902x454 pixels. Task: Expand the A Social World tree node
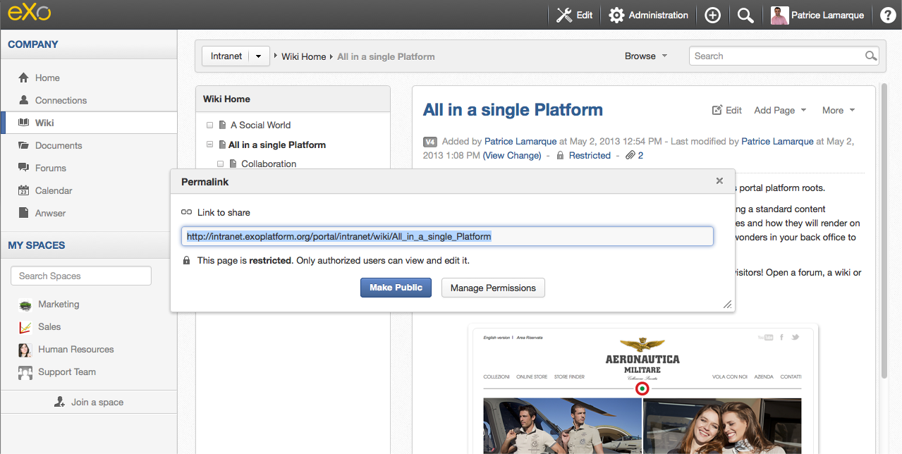(x=209, y=125)
